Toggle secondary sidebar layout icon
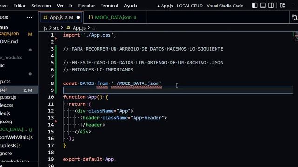298x167 pixels. click(x=271, y=6)
